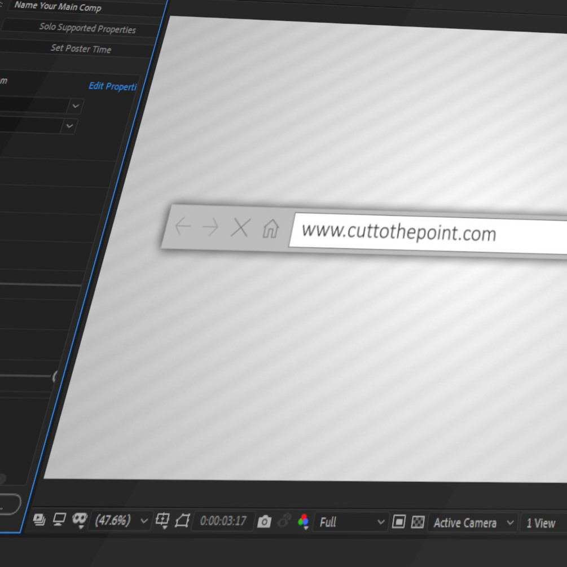Open Show Channel and Color Management settings icon

tap(303, 521)
